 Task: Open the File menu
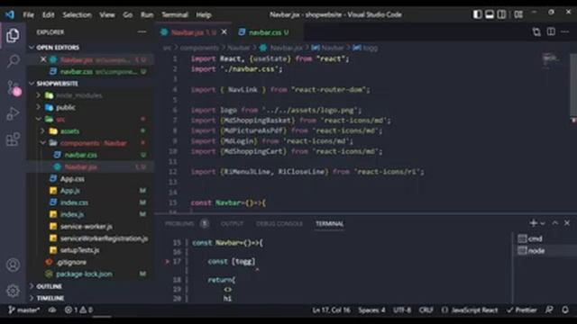pos(28,14)
